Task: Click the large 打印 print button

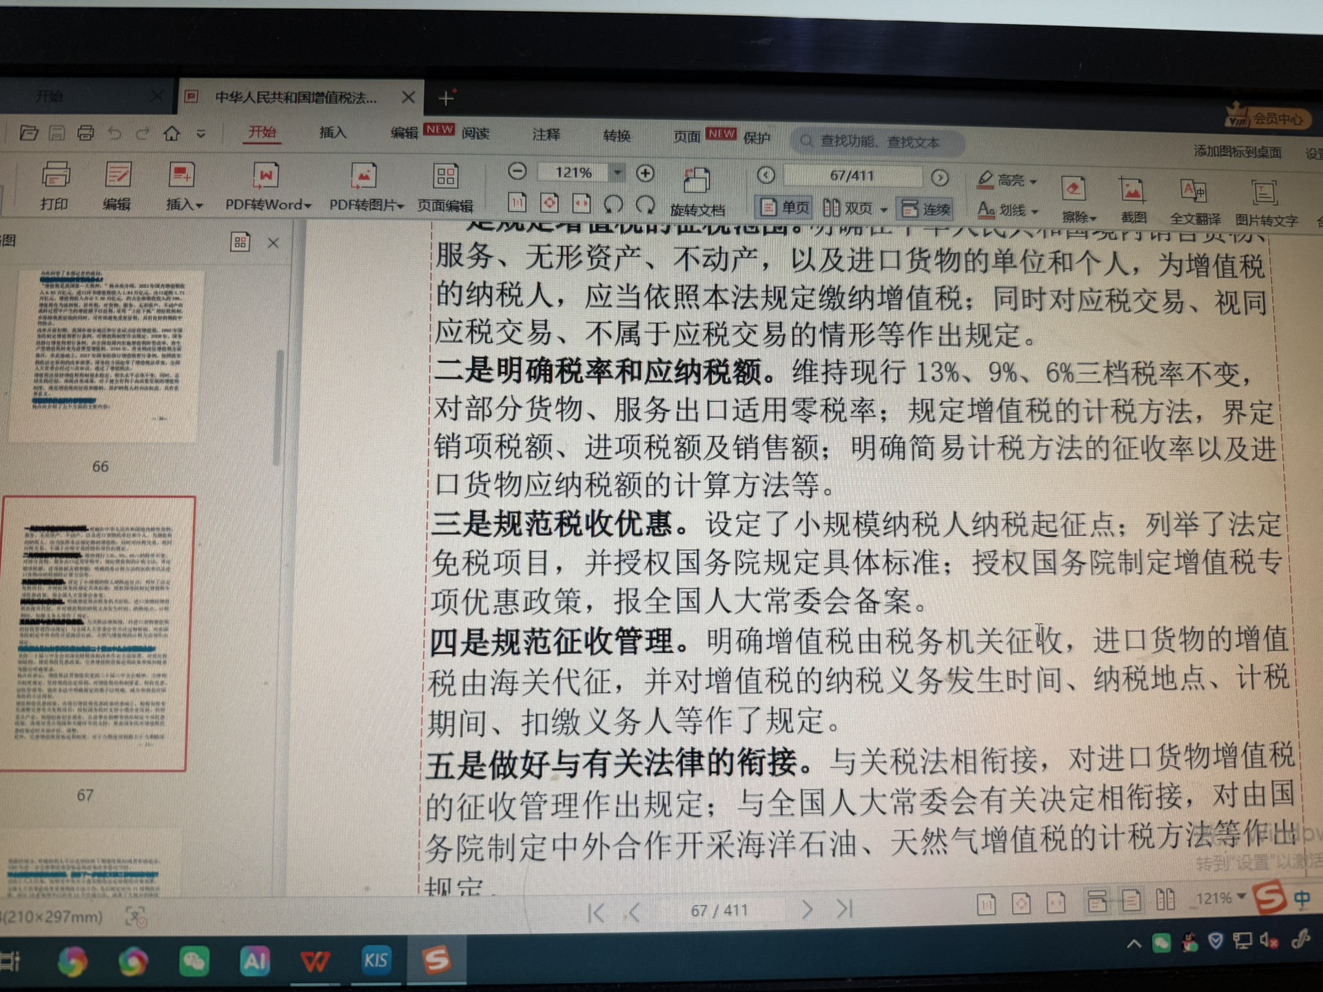Action: pos(55,185)
